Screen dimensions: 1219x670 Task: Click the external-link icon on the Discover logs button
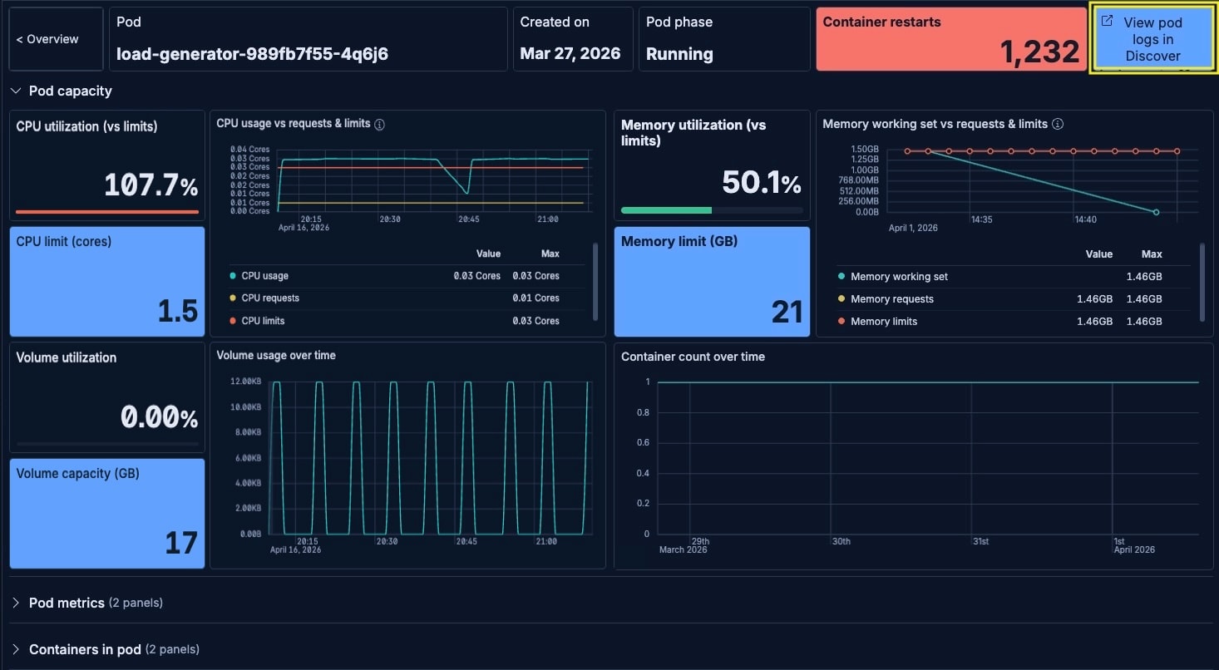point(1106,22)
